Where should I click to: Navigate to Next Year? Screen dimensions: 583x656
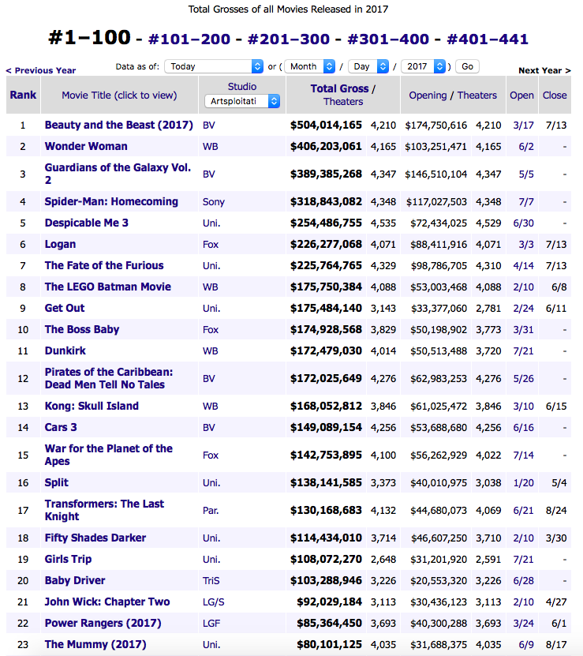point(544,71)
